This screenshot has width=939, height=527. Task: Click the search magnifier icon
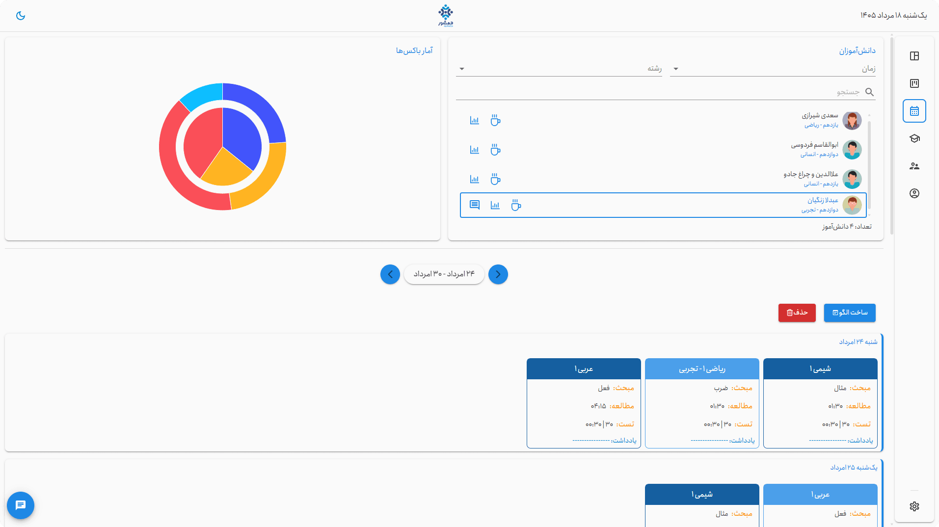tap(869, 92)
